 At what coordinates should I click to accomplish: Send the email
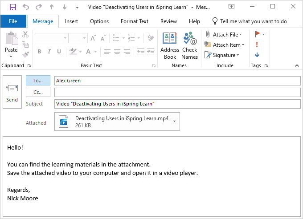click(12, 92)
